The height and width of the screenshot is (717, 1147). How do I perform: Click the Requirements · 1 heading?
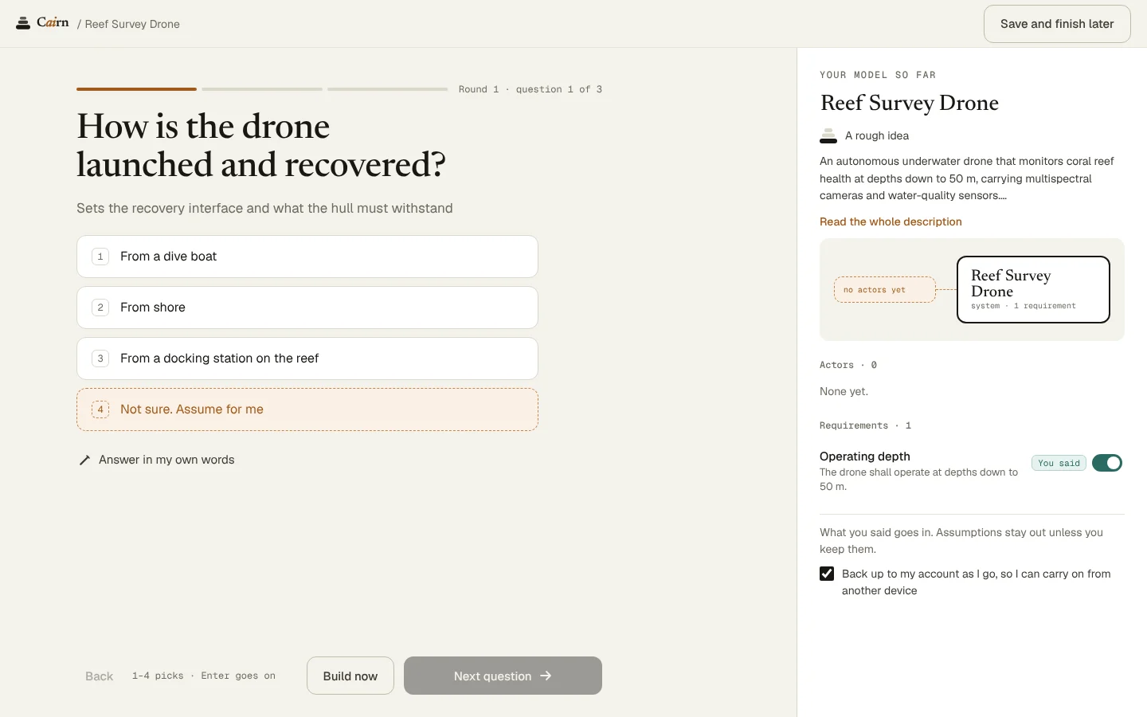click(865, 425)
